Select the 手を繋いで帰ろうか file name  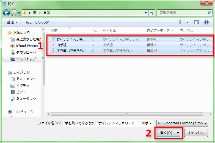[x=71, y=51]
